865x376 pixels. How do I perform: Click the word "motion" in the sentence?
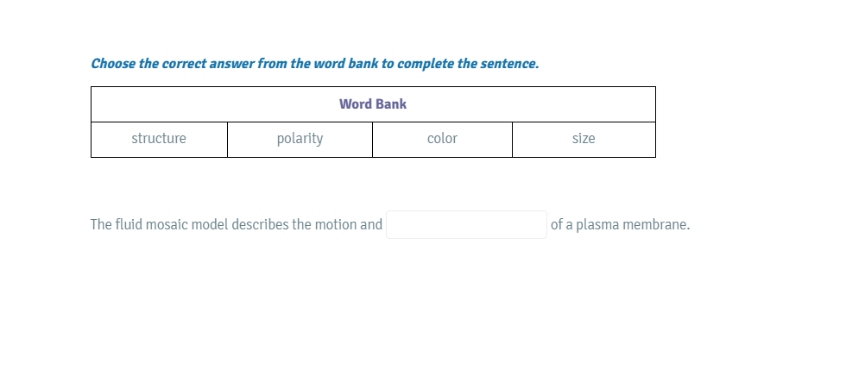pyautogui.click(x=337, y=225)
